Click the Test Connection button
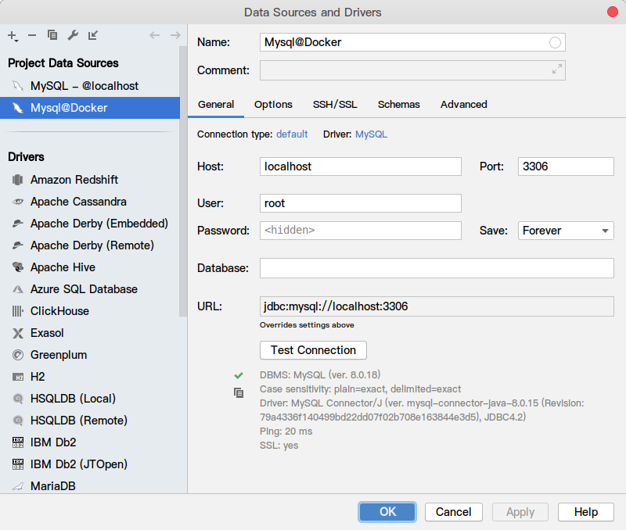The width and height of the screenshot is (626, 530). [314, 350]
